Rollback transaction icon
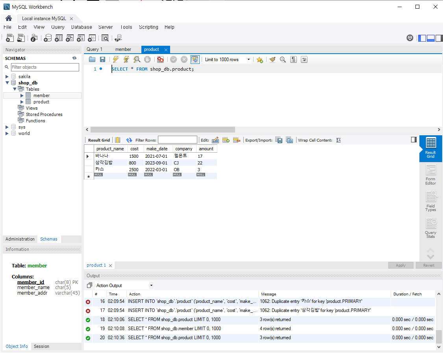 pyautogui.click(x=184, y=60)
